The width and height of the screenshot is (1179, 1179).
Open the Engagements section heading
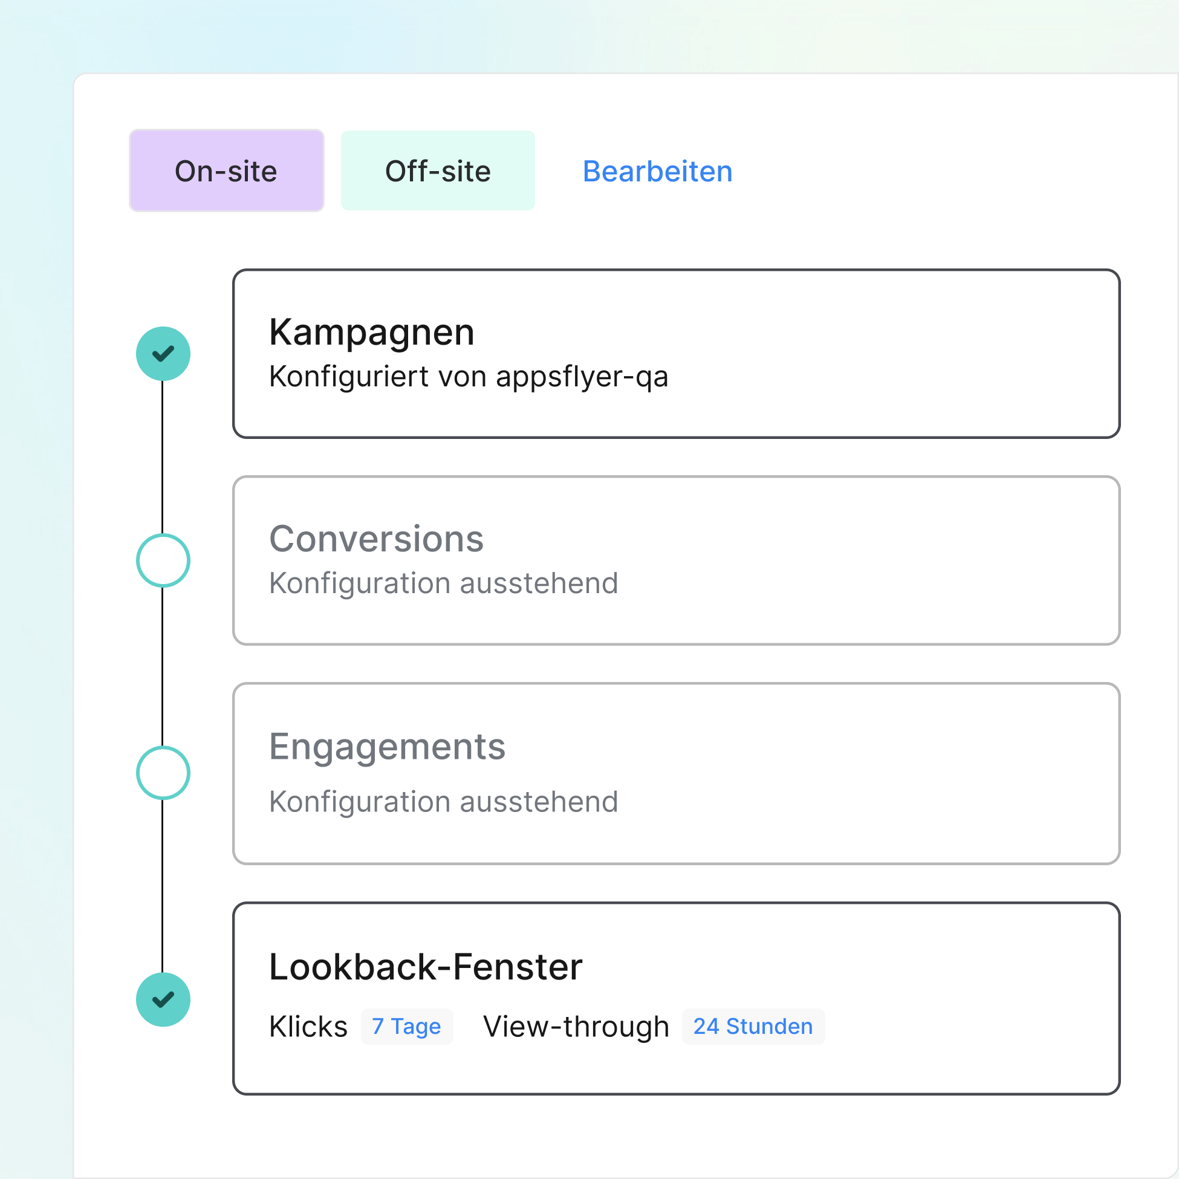[387, 746]
